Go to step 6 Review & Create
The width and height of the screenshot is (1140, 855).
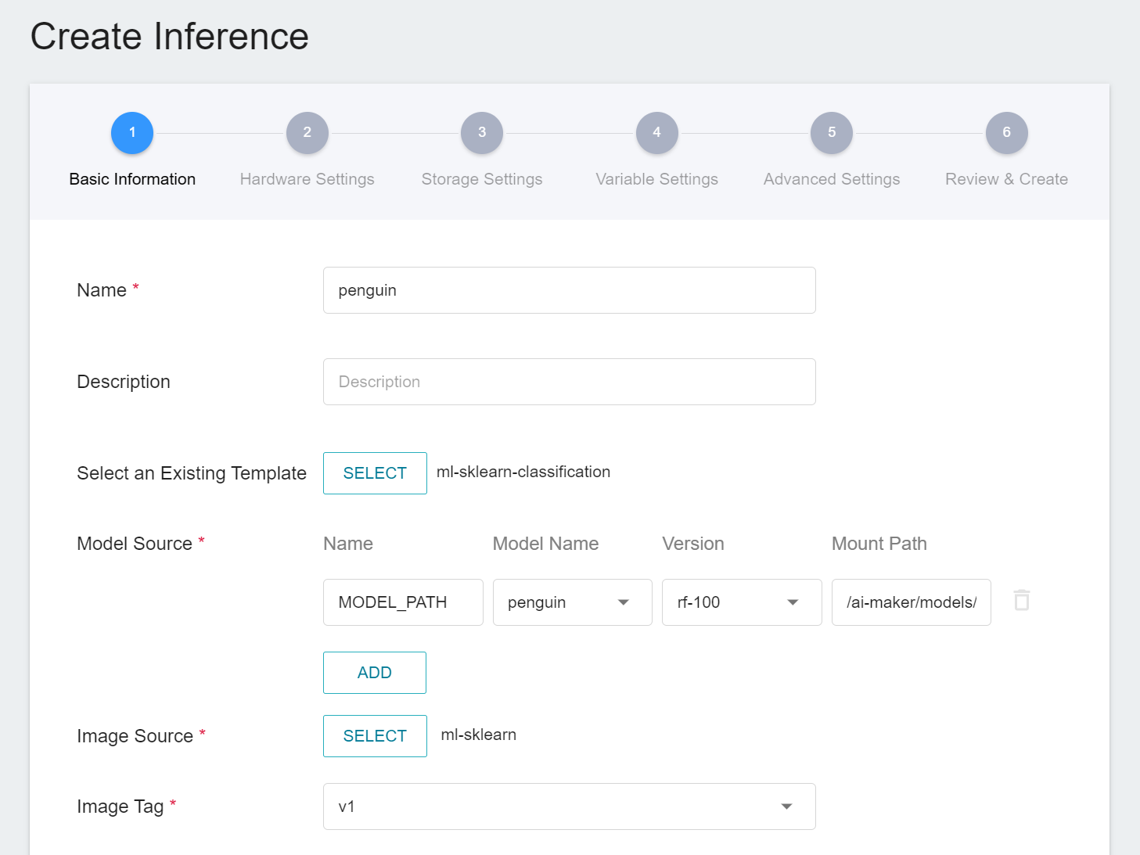click(1006, 133)
